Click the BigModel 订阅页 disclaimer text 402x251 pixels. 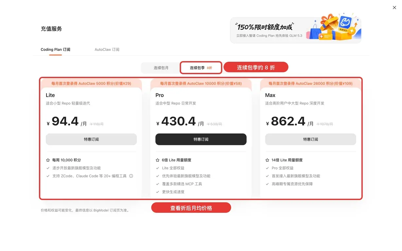pyautogui.click(x=85, y=210)
